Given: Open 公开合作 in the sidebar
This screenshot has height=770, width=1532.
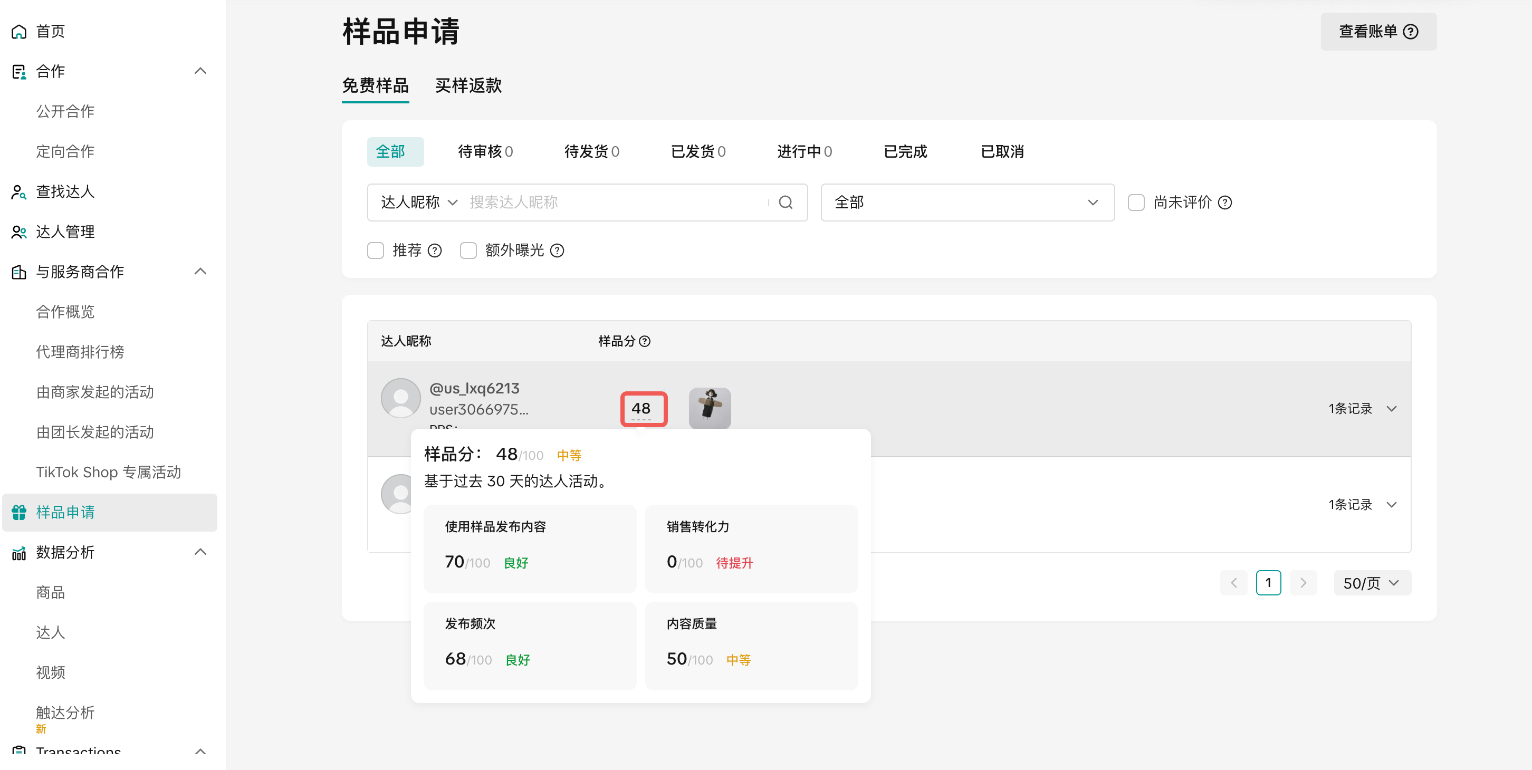Looking at the screenshot, I should point(65,112).
